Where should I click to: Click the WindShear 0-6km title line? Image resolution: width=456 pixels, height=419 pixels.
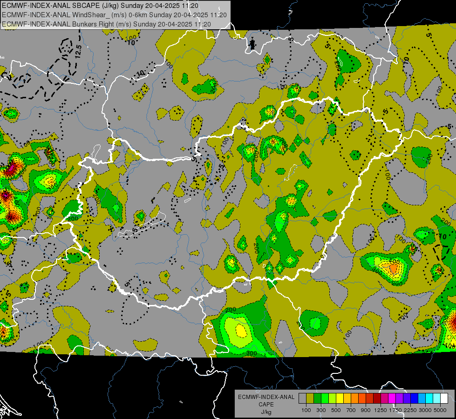point(114,15)
